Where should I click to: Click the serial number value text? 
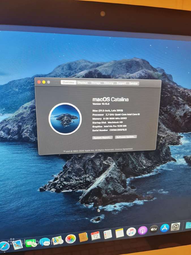(x=118, y=130)
